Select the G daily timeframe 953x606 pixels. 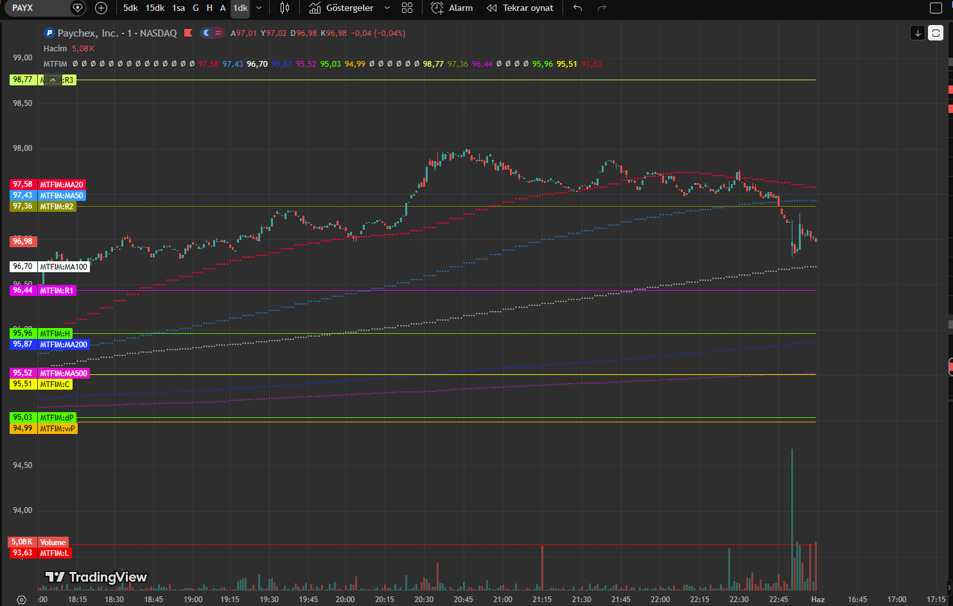(196, 8)
